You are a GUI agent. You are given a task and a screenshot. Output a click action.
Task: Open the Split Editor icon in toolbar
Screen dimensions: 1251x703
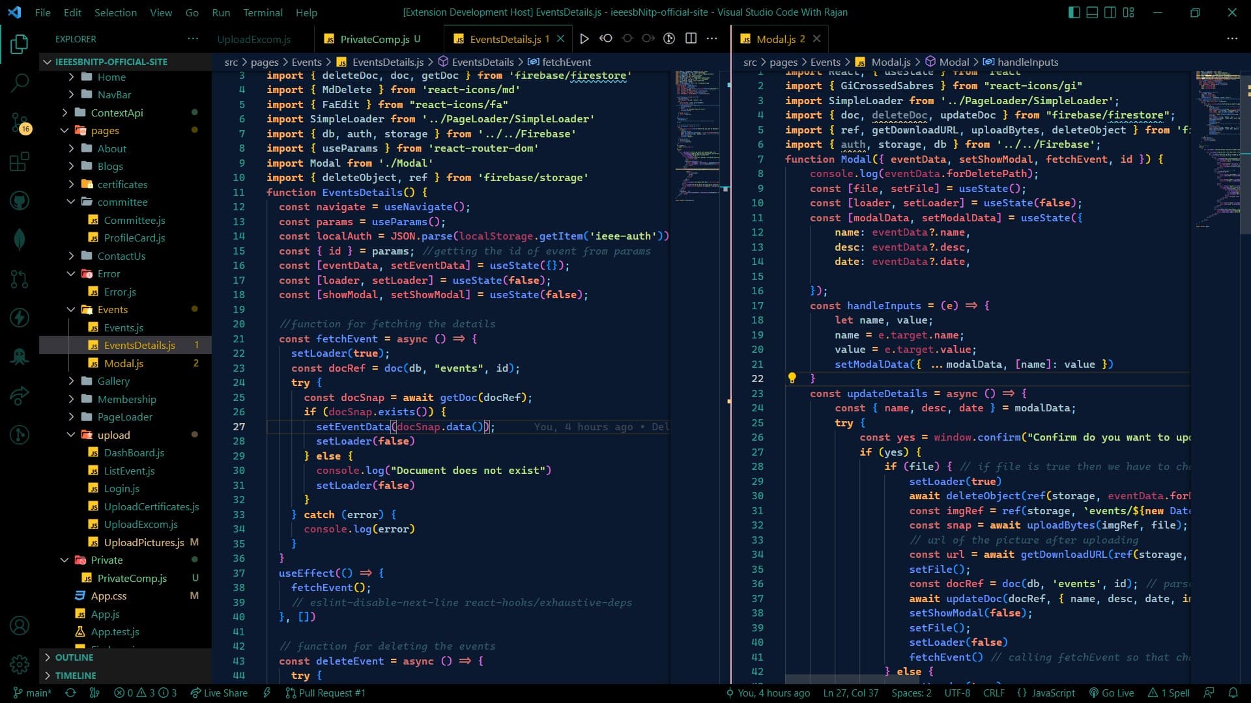tap(692, 38)
